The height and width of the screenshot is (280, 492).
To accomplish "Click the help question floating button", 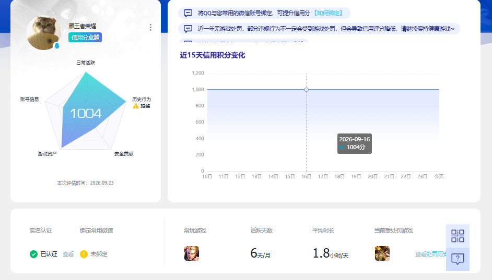I will (458, 259).
